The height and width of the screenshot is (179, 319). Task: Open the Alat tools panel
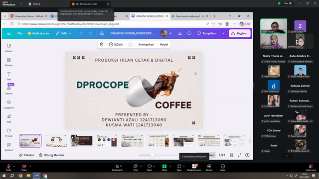(9, 118)
